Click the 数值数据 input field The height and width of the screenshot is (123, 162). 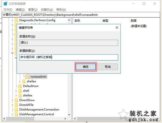tap(69, 57)
